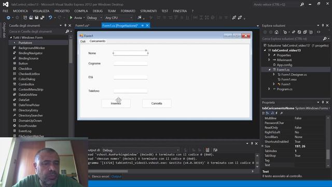Open the PROGETTO menu
Viewport: 332px width, 187px height.
(62, 11)
